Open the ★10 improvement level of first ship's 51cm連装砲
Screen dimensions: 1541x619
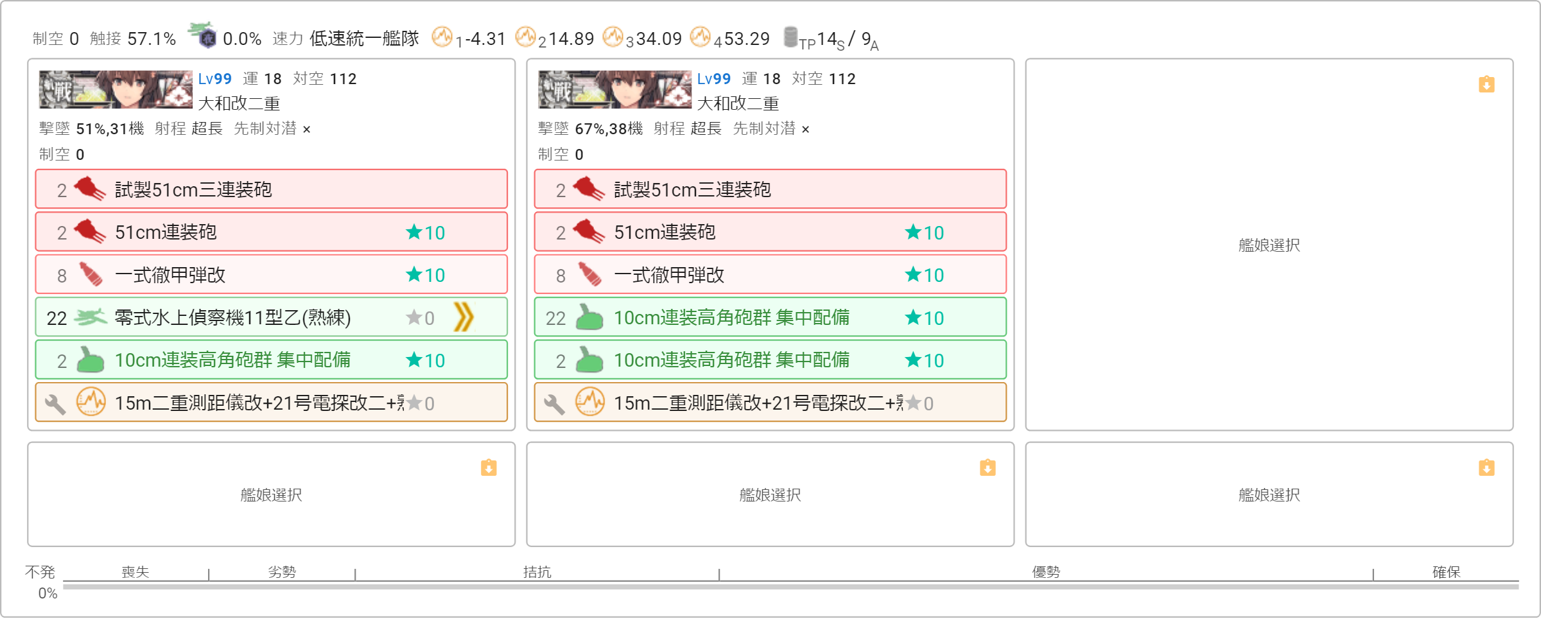[x=426, y=232]
